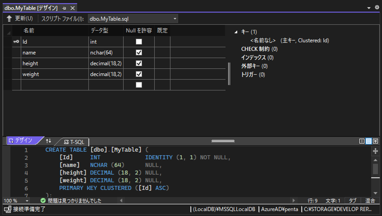The height and width of the screenshot is (216, 382).
Task: Click the CREATE TABLE line in T-SQL
Action: click(x=97, y=150)
